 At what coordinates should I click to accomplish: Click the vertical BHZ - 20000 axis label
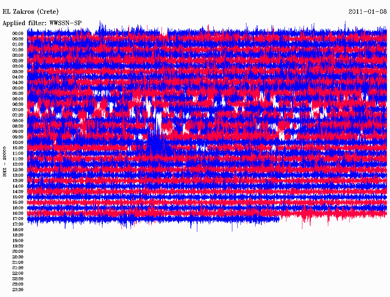click(5, 162)
